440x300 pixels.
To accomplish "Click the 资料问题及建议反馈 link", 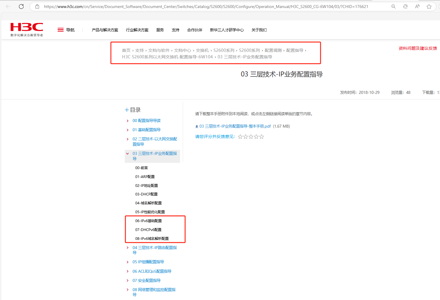I will click(418, 48).
